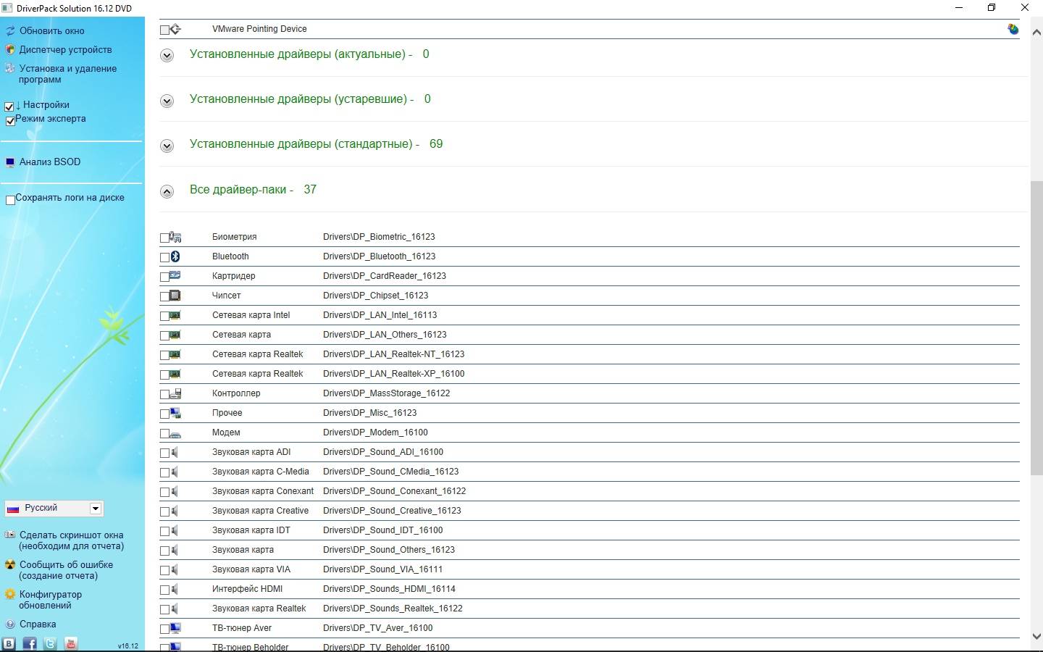Click the vertical scrollbar thumb
Image resolution: width=1043 pixels, height=652 pixels.
(1036, 328)
